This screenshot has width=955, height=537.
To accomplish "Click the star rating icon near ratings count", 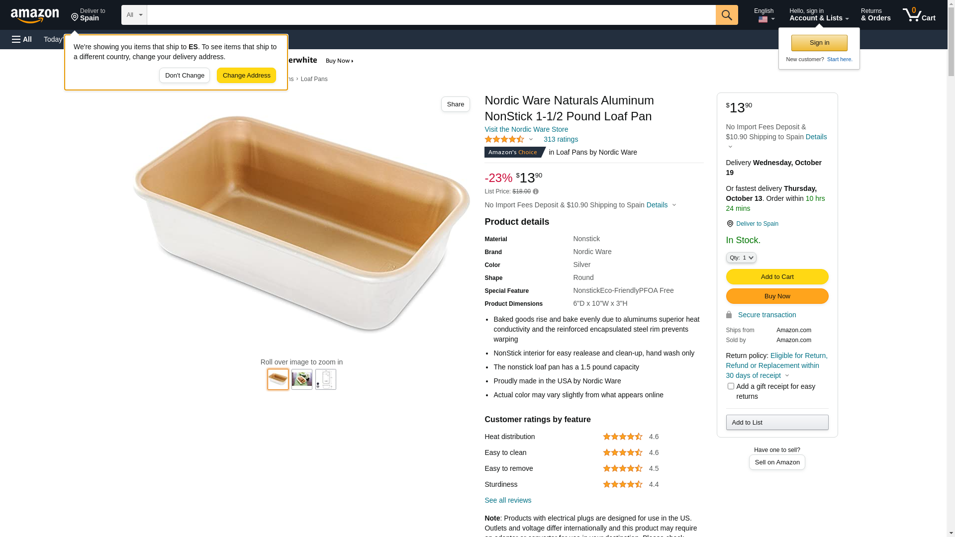I will pyautogui.click(x=504, y=140).
